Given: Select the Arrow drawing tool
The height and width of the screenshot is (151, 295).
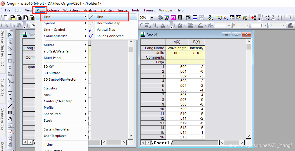Looking at the screenshot, I should click(10, 100).
